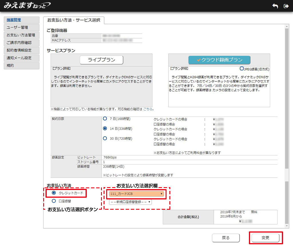Choose the ライブプラン button

point(101,60)
